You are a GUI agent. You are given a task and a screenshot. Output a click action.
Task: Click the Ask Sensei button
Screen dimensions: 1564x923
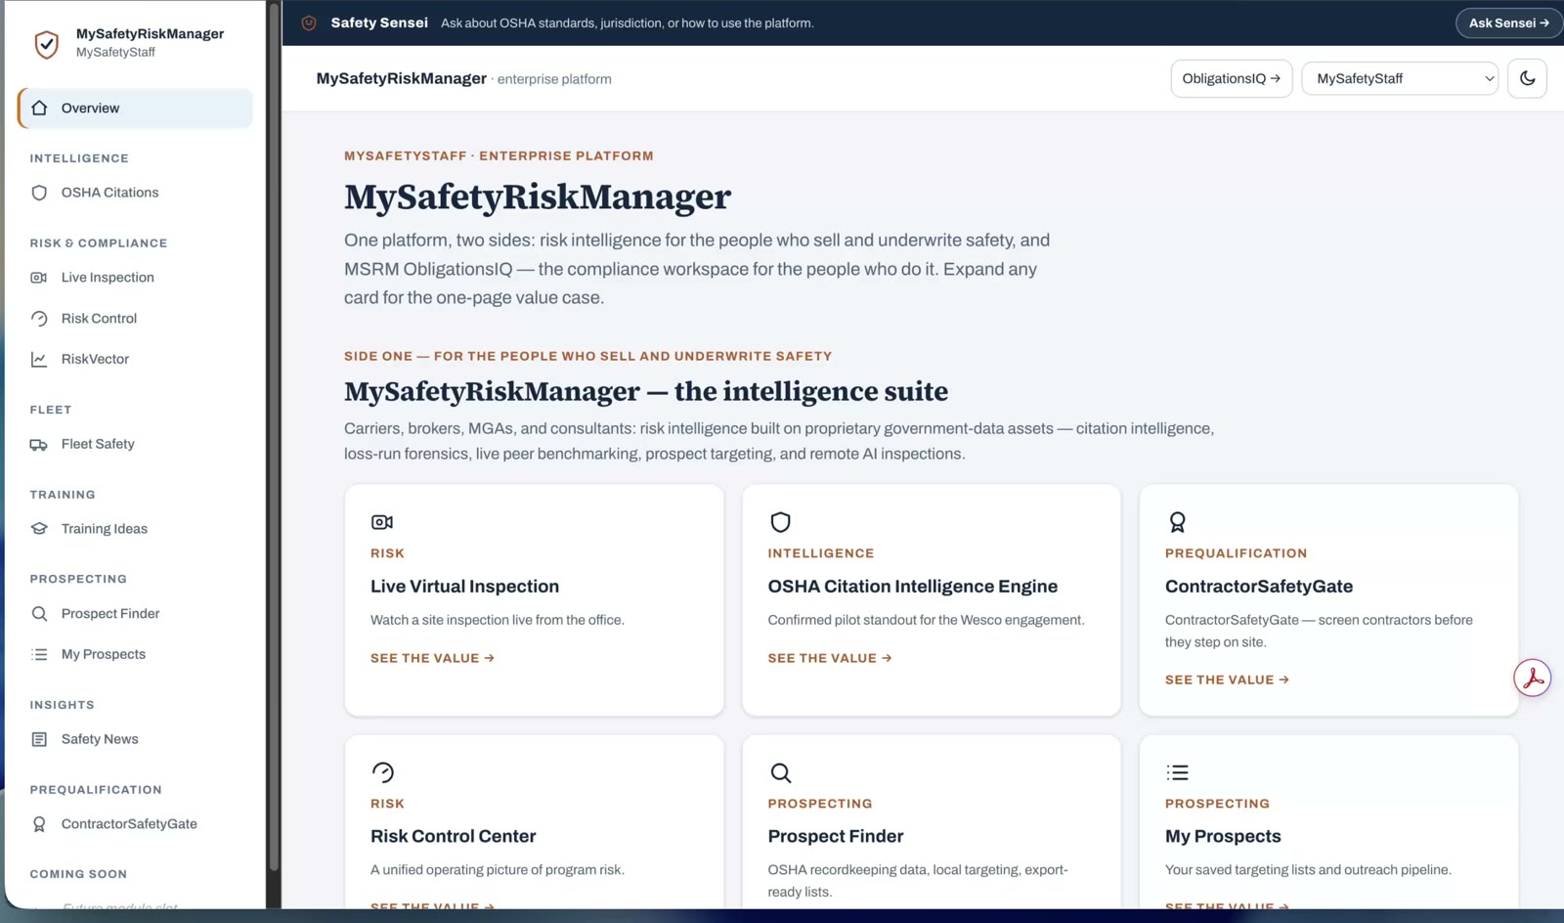[x=1508, y=22]
